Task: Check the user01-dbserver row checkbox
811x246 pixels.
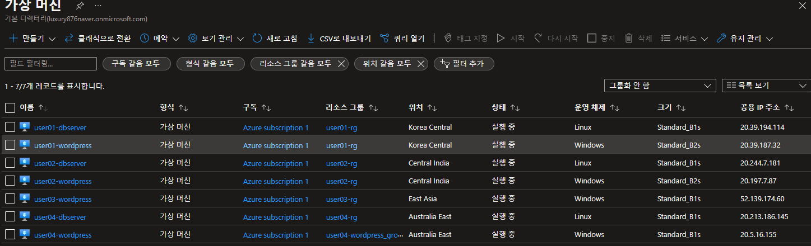Action: pyautogui.click(x=10, y=127)
